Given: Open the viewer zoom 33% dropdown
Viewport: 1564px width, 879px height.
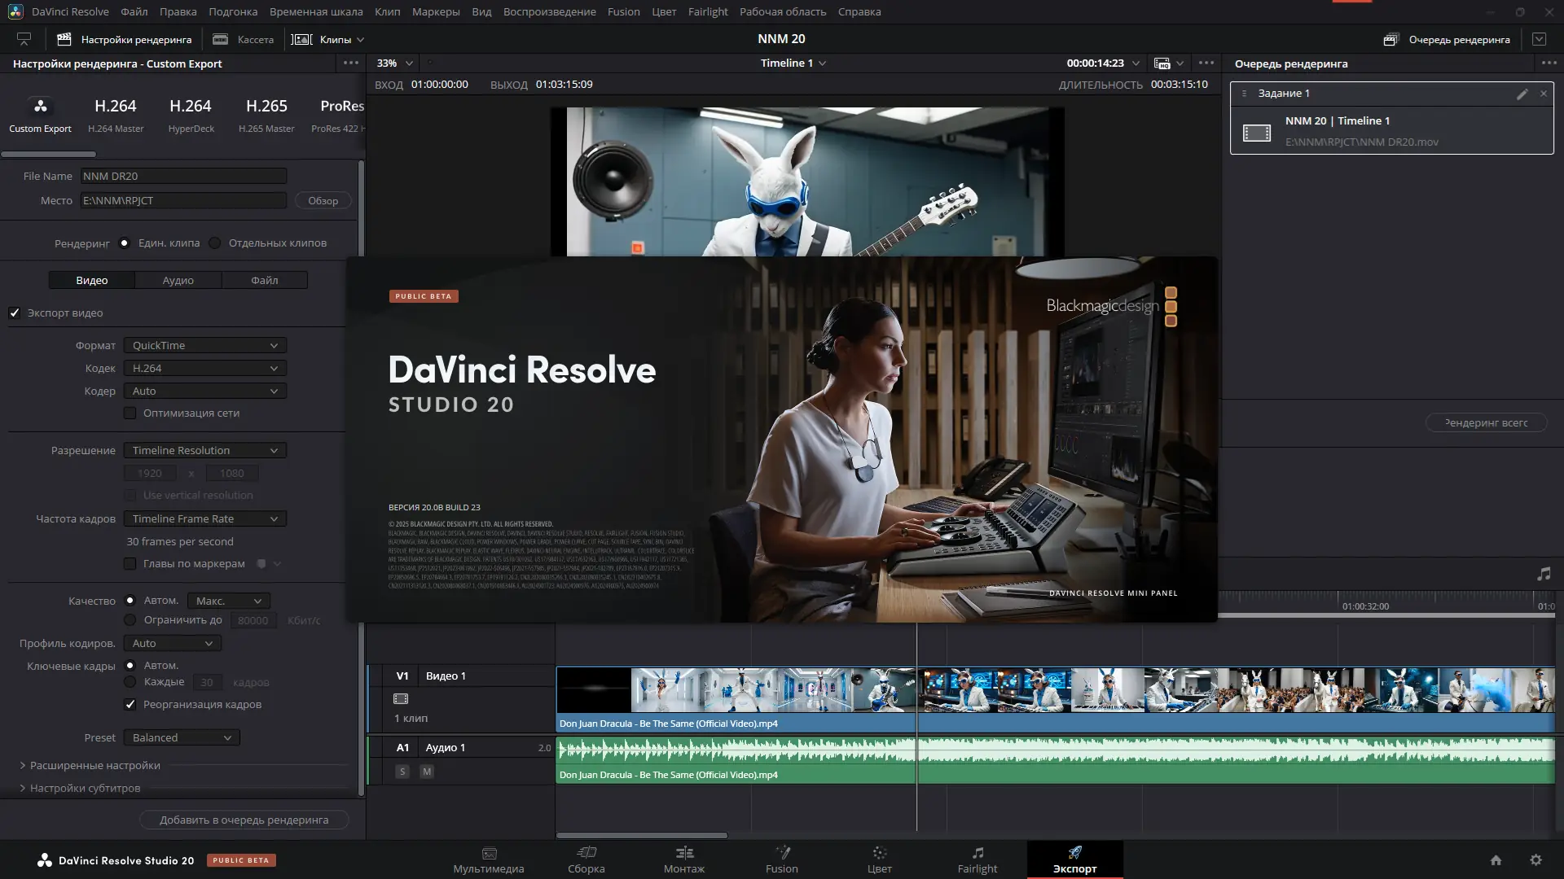Looking at the screenshot, I should tap(393, 63).
